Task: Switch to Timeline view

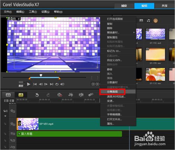Action: pos(21,95)
